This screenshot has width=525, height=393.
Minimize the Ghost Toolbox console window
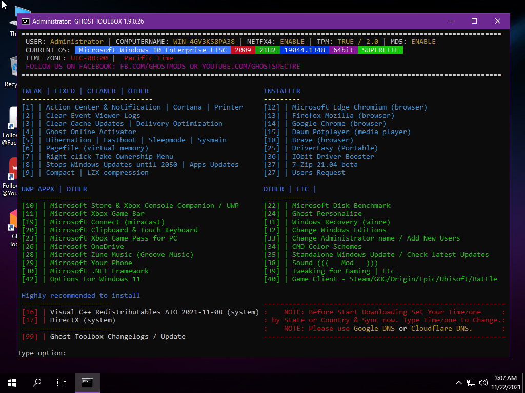point(451,21)
